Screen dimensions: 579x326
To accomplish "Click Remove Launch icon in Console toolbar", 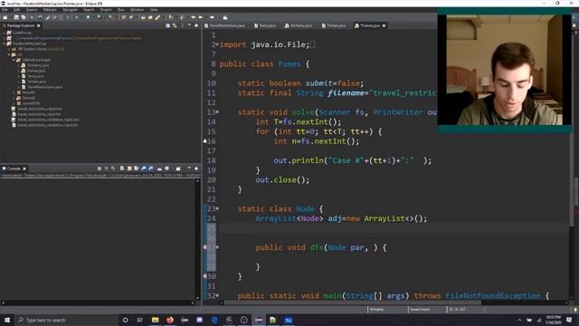I will tap(107, 168).
